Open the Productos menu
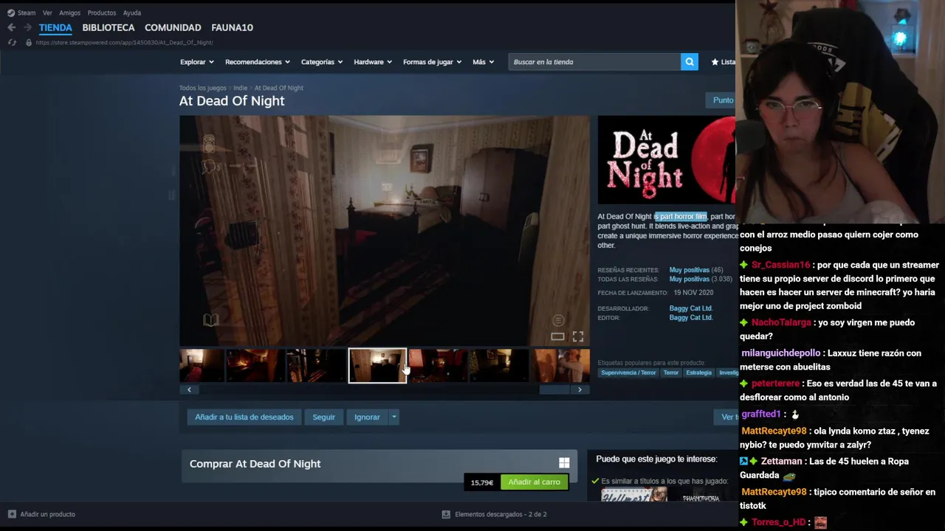 coord(101,13)
